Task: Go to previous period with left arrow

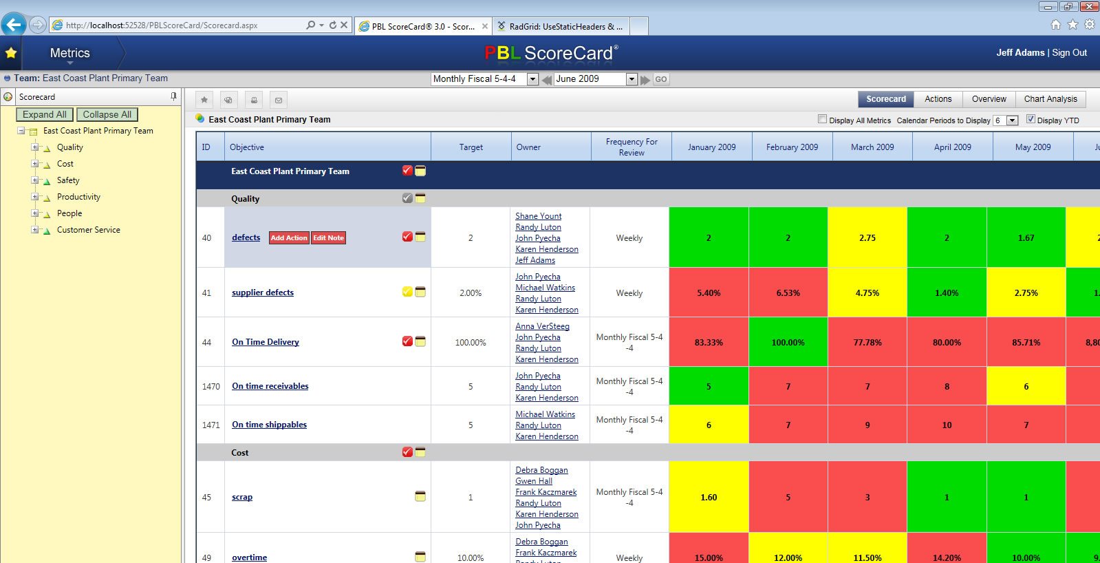Action: point(546,80)
